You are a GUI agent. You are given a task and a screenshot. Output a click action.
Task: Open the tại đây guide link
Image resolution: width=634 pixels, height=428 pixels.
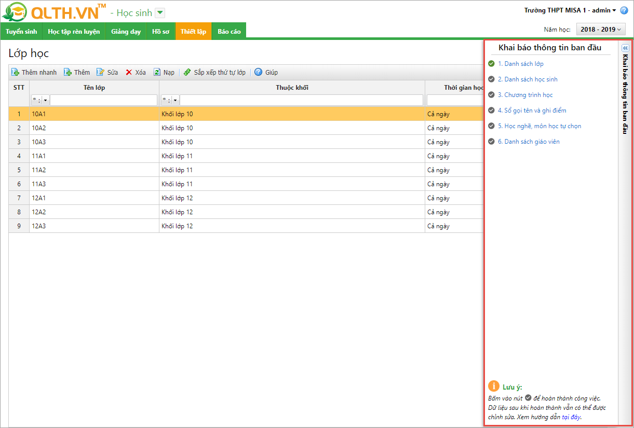click(571, 417)
